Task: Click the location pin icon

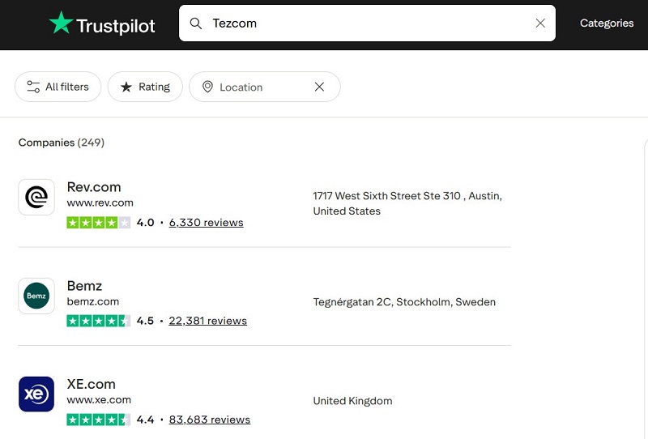Action: point(207,87)
